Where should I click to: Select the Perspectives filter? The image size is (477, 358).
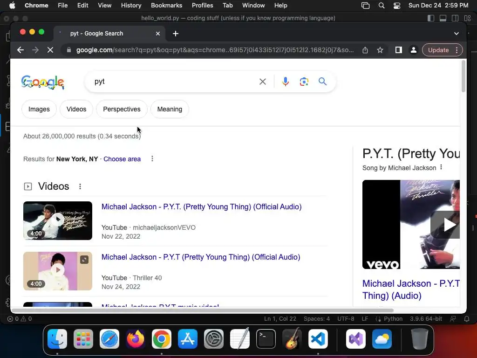tap(122, 109)
